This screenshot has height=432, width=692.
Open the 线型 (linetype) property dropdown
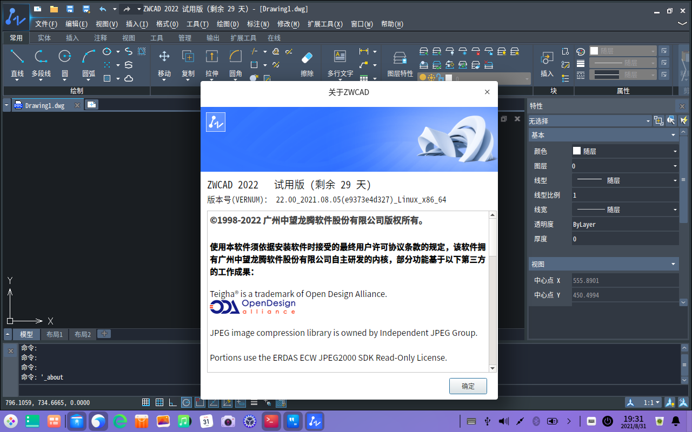click(625, 181)
